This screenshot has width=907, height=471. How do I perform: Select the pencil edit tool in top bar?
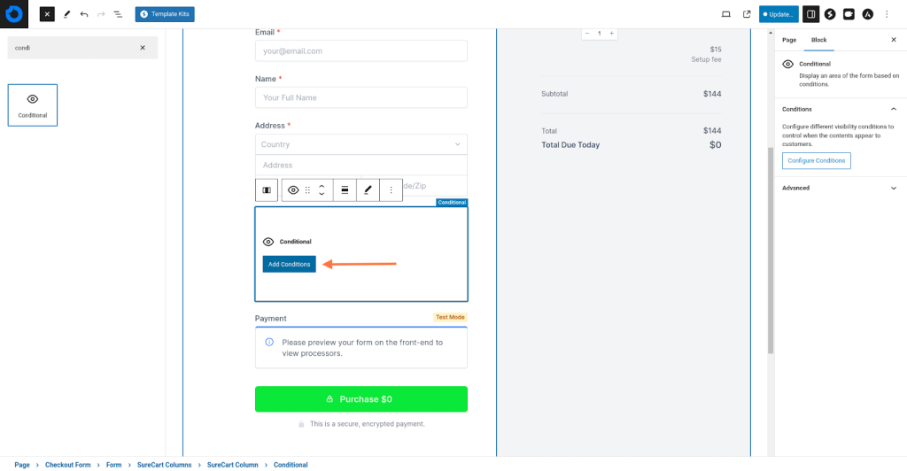pyautogui.click(x=66, y=14)
